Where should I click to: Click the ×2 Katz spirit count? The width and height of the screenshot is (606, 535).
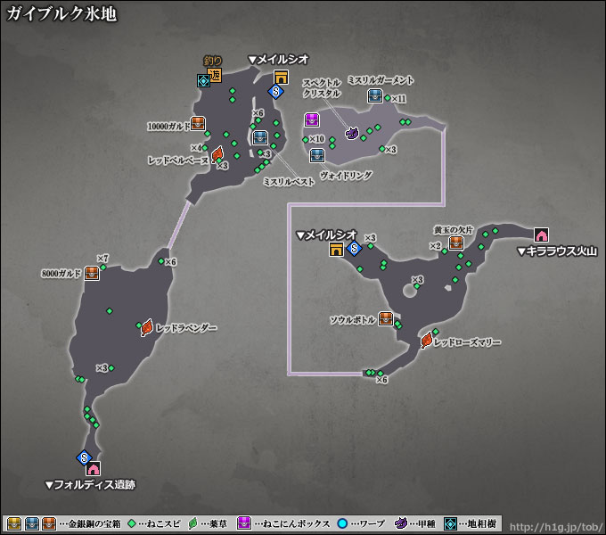(x=435, y=246)
